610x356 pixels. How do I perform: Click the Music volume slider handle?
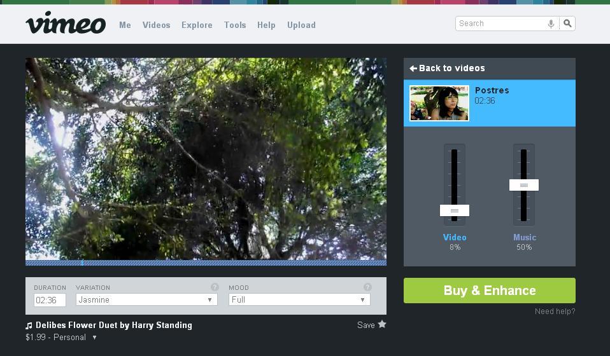(524, 185)
